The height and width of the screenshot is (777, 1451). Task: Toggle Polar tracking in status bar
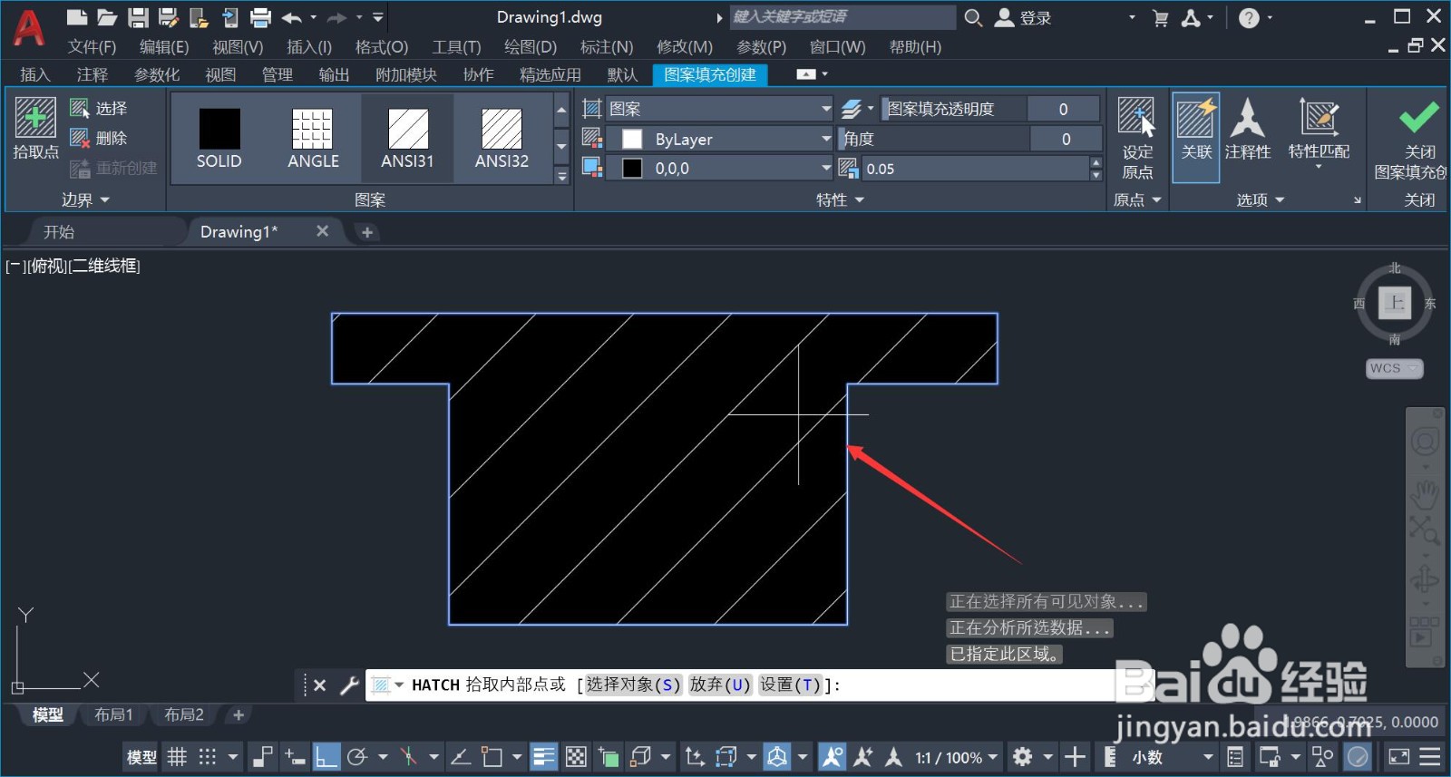point(357,756)
